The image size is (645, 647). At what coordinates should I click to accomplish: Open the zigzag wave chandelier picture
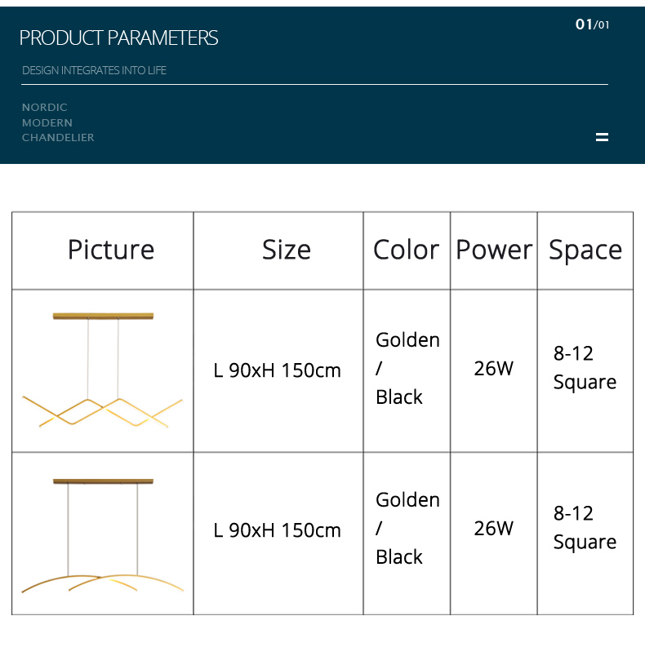click(103, 370)
